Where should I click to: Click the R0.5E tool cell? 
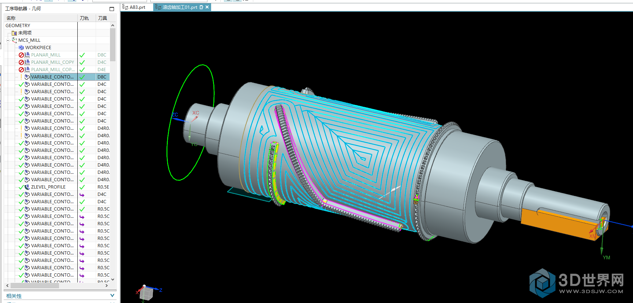coord(103,187)
